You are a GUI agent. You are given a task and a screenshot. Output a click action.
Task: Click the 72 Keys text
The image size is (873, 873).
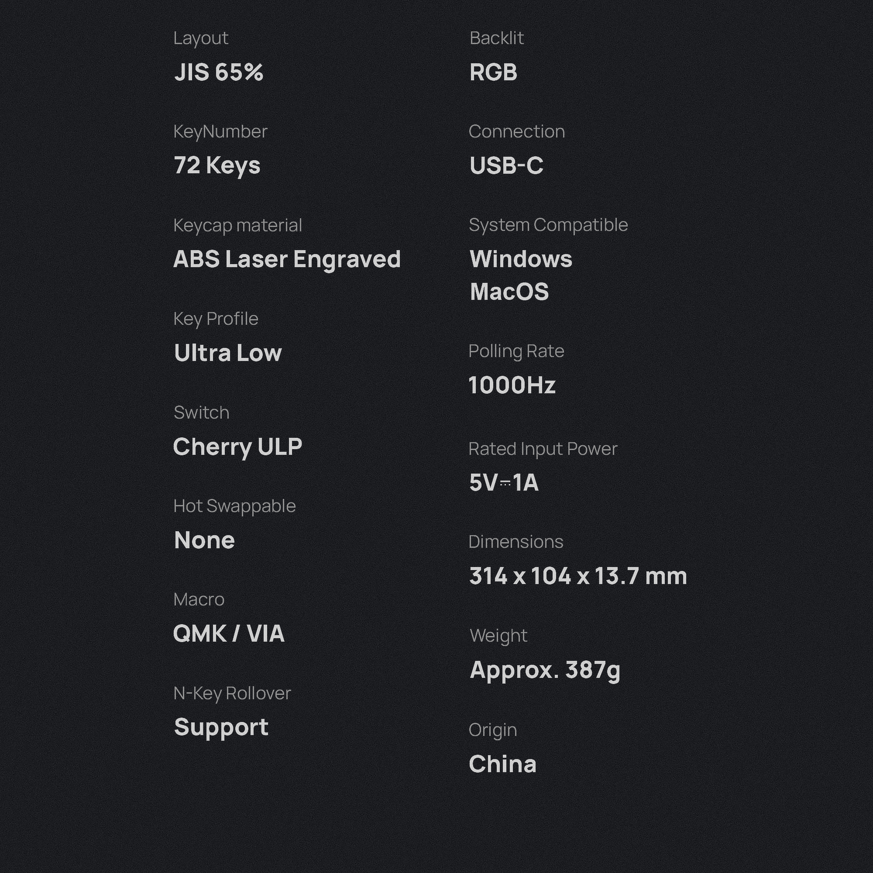pyautogui.click(x=217, y=165)
